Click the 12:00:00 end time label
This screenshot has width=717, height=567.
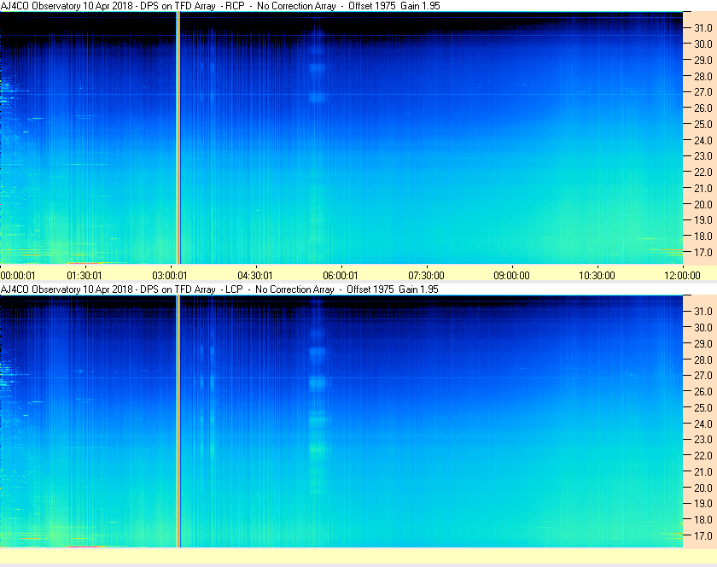(682, 276)
